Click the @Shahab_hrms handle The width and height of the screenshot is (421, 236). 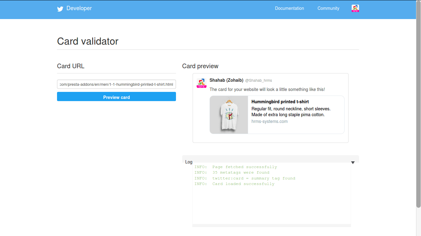tap(258, 81)
